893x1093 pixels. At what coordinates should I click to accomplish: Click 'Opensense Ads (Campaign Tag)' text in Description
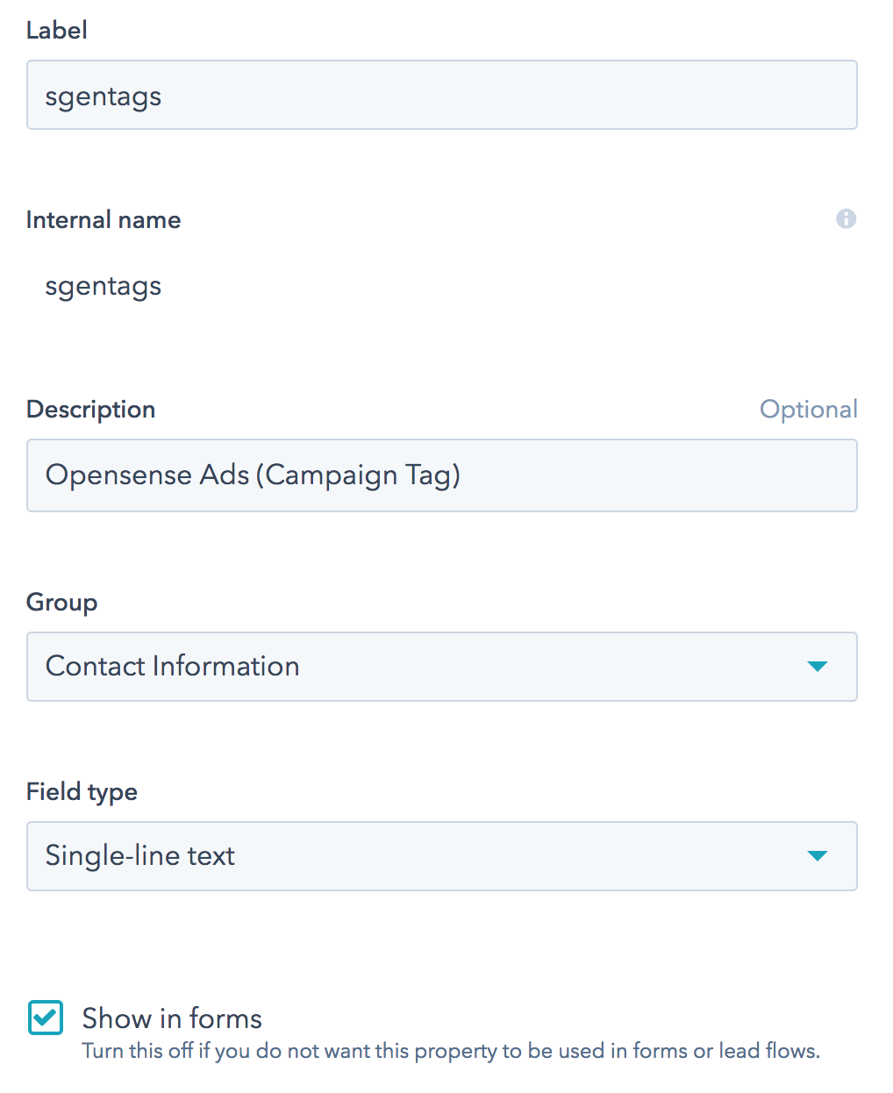click(x=254, y=475)
